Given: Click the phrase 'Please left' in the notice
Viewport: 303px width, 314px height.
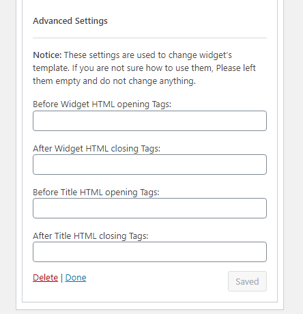Looking at the screenshot, I should 236,68.
